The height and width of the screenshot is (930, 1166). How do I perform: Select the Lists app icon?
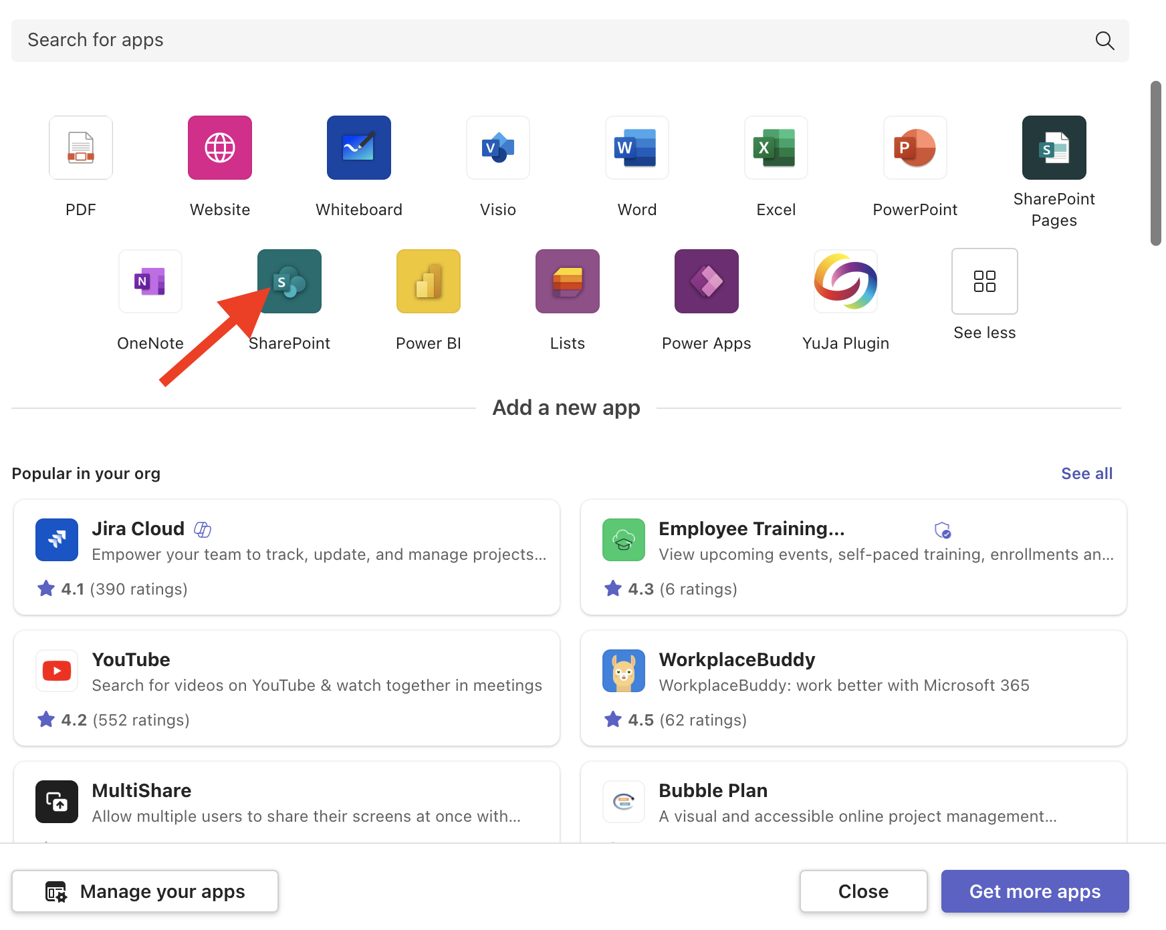(x=567, y=281)
